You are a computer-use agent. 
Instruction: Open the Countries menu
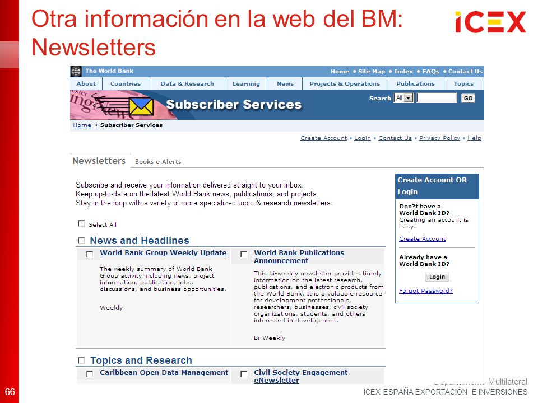tap(126, 83)
